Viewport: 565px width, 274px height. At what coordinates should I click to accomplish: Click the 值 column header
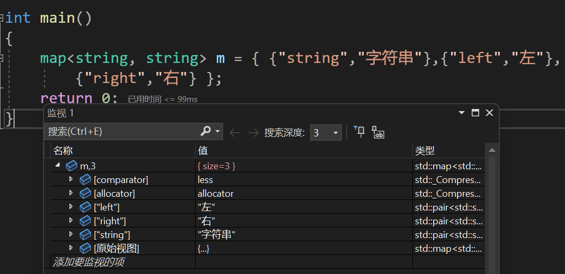click(304, 151)
